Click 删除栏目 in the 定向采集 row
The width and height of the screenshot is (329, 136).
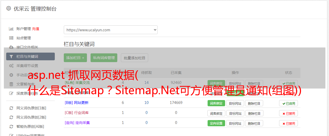pyautogui.click(x=254, y=123)
